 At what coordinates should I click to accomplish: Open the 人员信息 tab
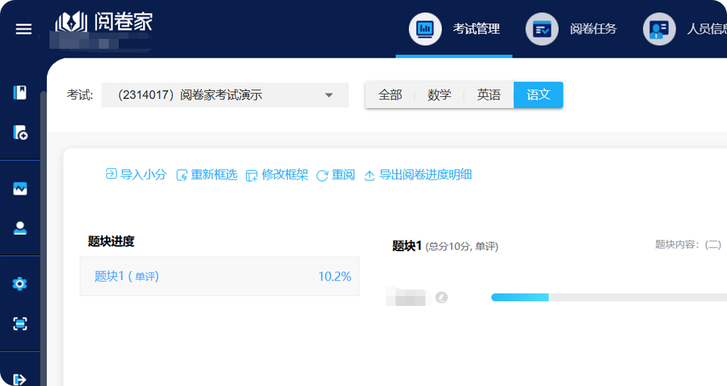[685, 30]
